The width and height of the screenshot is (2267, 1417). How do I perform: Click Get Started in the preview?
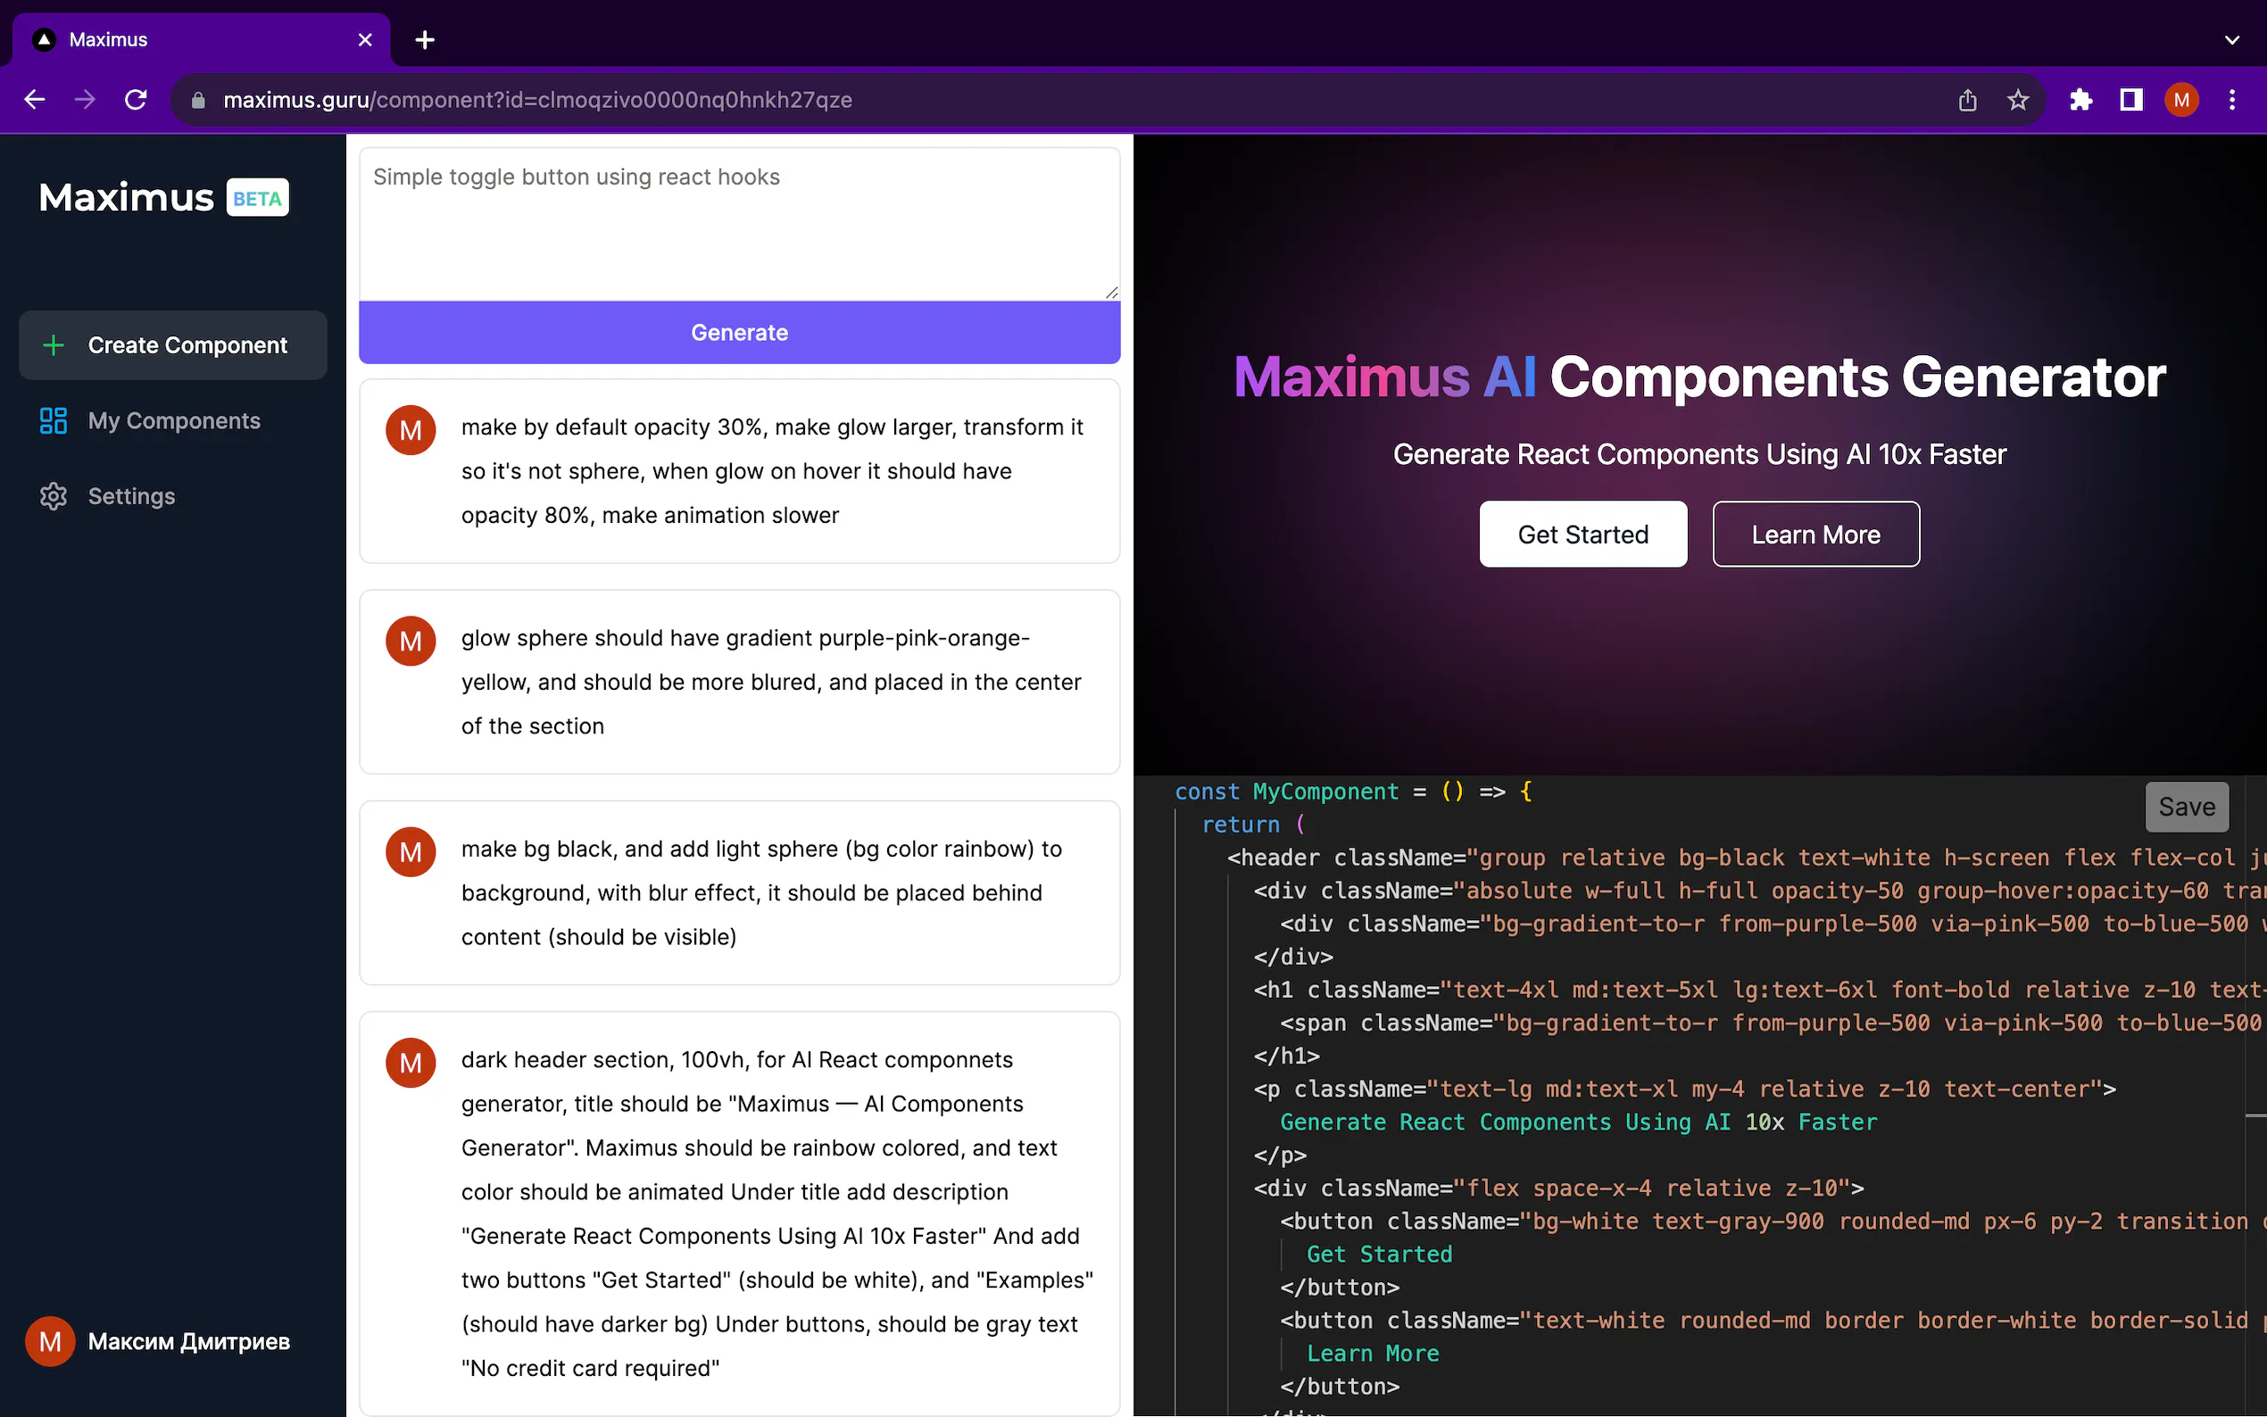1582,534
